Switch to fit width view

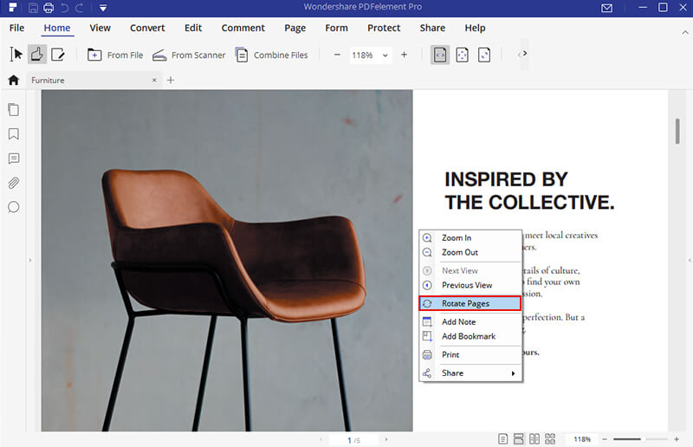point(440,55)
